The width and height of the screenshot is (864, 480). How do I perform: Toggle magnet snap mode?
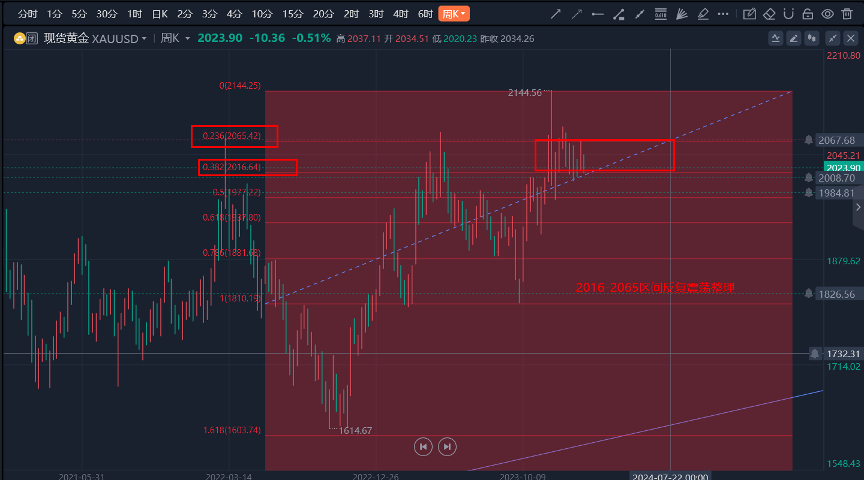[789, 14]
